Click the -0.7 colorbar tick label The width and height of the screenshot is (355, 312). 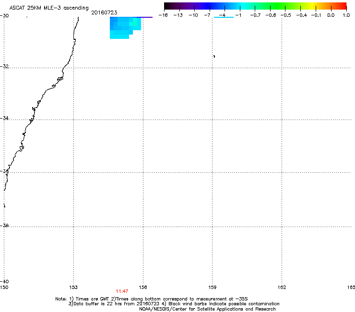point(255,15)
